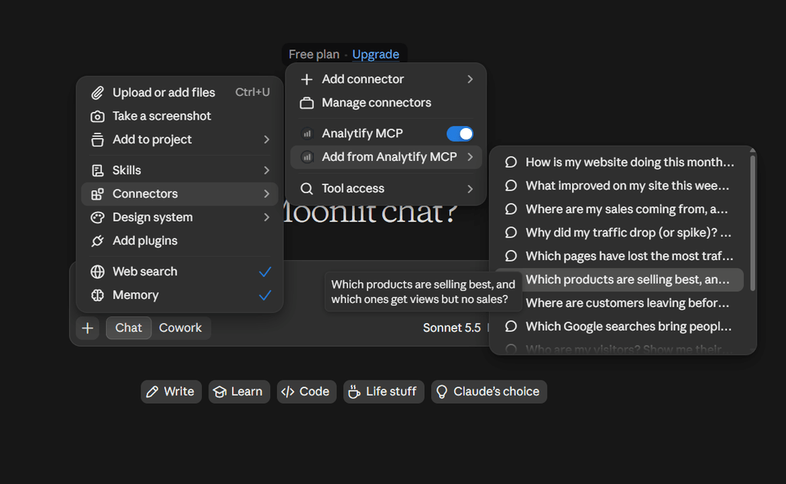The width and height of the screenshot is (786, 484).
Task: Expand the Add from Analytify MCP chevron
Action: (x=470, y=157)
